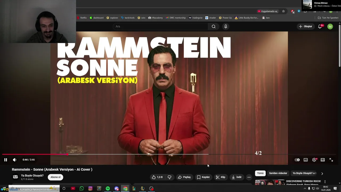Show more filter chips with the arrow

point(322,173)
